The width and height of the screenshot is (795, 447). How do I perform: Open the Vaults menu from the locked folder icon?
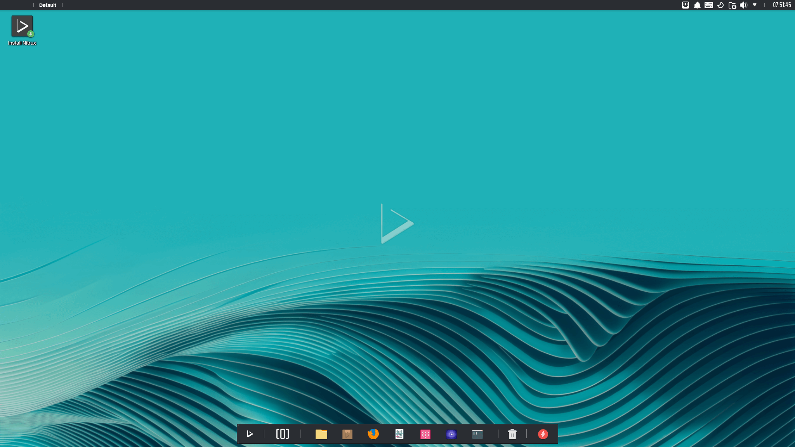pos(732,5)
